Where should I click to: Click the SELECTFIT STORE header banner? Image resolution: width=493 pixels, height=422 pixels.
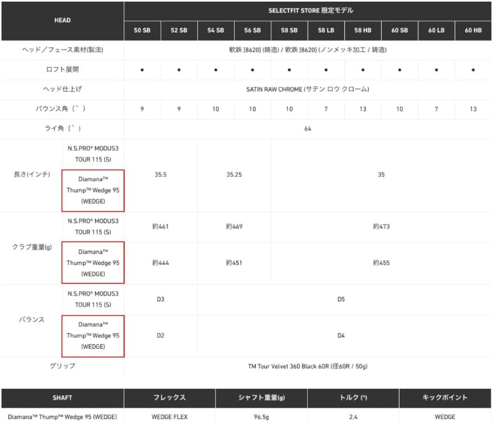pyautogui.click(x=308, y=11)
